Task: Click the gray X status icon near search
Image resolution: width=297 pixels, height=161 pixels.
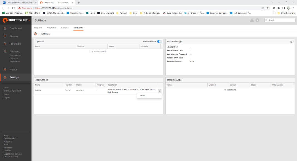Action: point(257,20)
